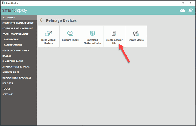Open Answer Files in sidebar

[x=19, y=72]
